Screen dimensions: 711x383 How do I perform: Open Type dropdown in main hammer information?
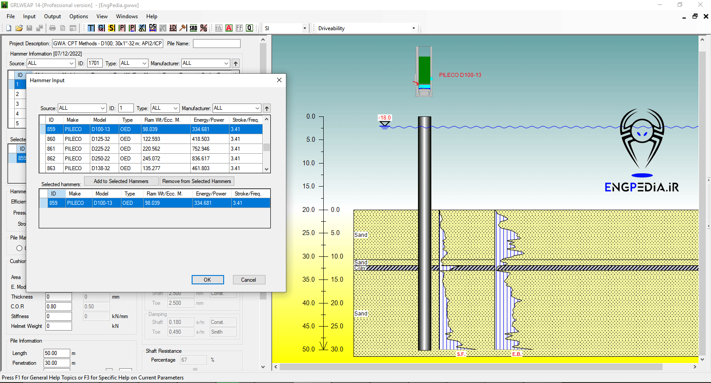(x=134, y=63)
